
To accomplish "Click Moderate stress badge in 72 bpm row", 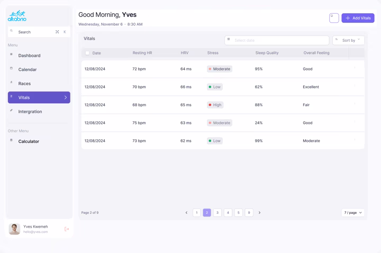I will point(220,69).
